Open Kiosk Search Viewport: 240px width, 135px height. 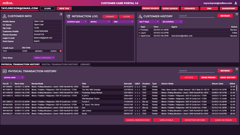point(170,8)
